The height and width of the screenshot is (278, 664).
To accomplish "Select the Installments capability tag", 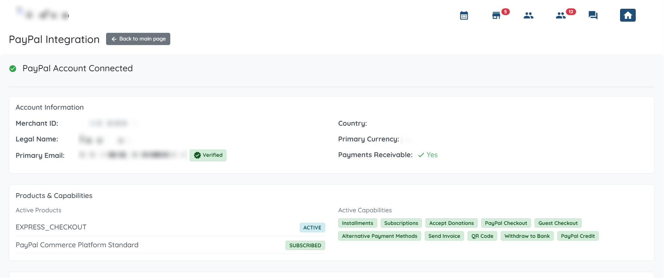I will pos(357,223).
